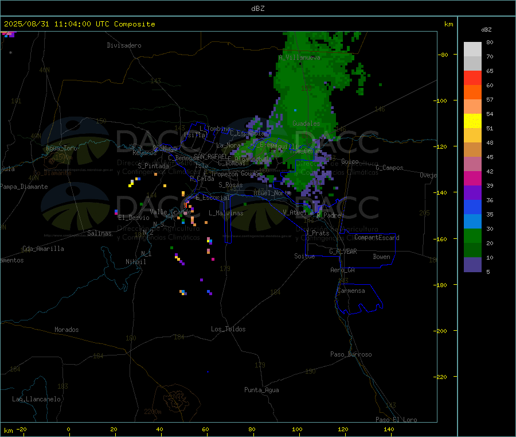Click the CompantEscard map label
Image resolution: width=516 pixels, height=437 pixels.
[377, 238]
